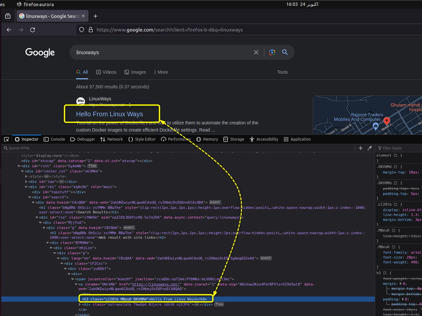Open the Google More menu
The image size is (422, 316).
[x=161, y=72]
